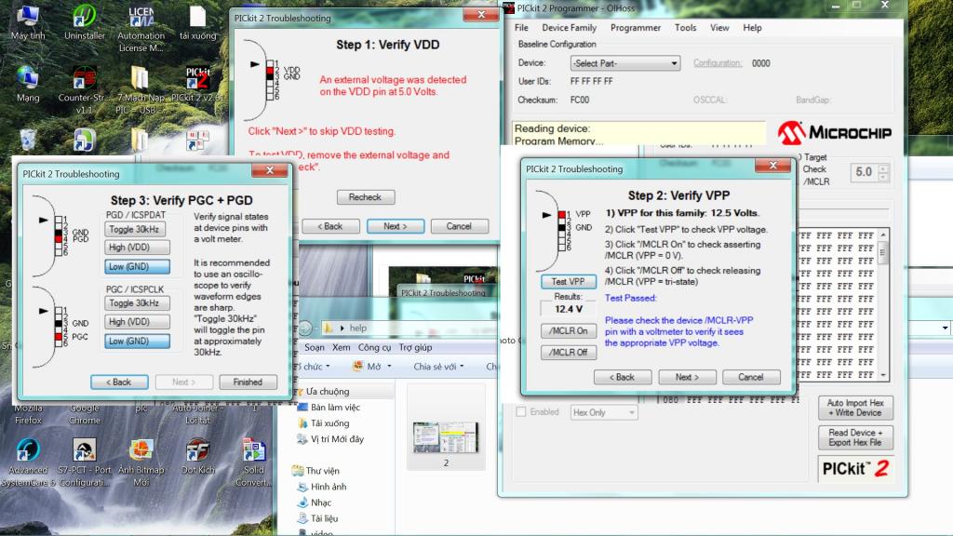
Task: Launch Uninstaller from the desktop
Action: 84,19
